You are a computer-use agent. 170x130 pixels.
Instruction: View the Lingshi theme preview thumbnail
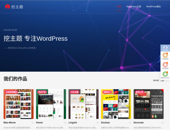coord(84,104)
